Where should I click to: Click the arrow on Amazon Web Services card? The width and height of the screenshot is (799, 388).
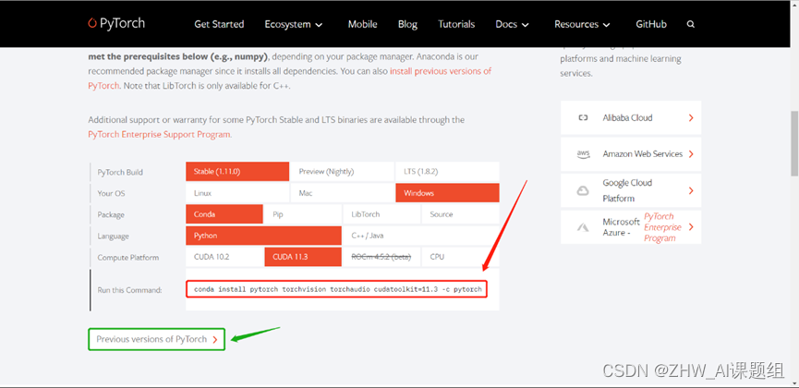tap(691, 154)
